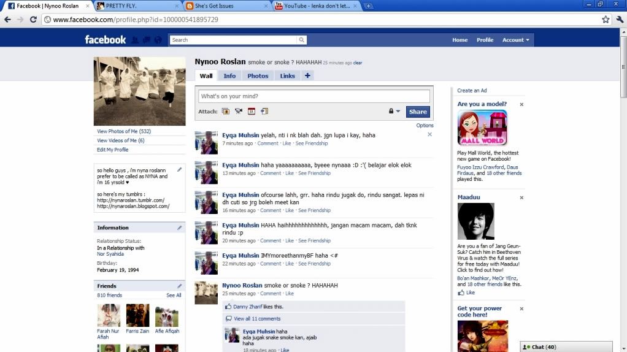Click the search magnifier icon
627x352 pixels.
[301, 40]
